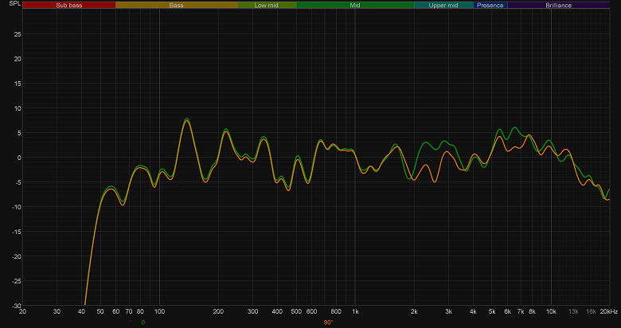Select the Mid band label
Viewport: 621px width, 328px height.
pyautogui.click(x=355, y=5)
